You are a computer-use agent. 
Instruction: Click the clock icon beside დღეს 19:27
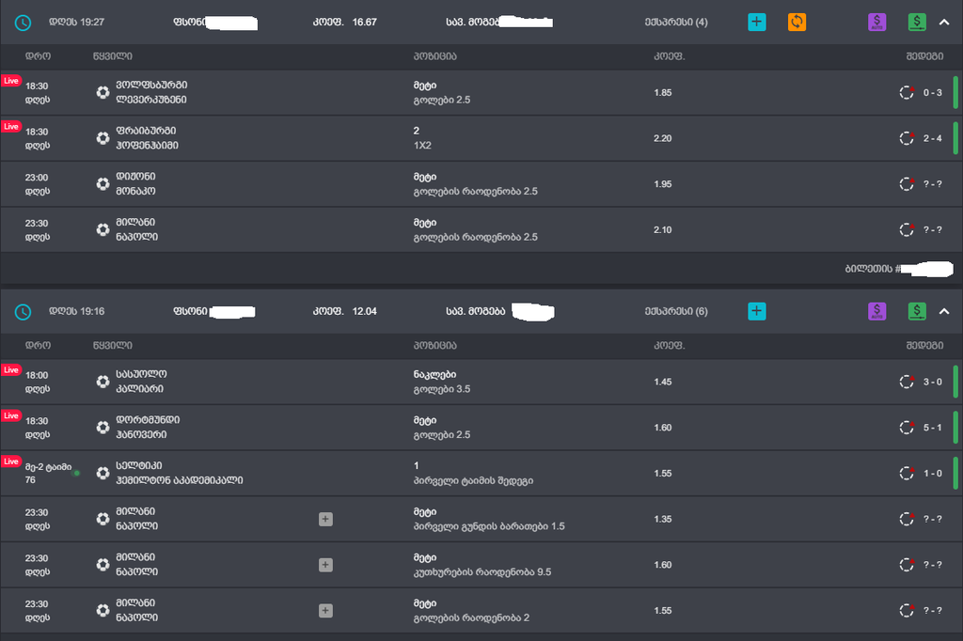click(24, 22)
